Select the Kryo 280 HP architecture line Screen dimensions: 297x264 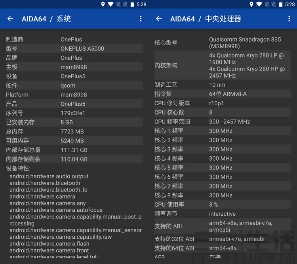247,72
